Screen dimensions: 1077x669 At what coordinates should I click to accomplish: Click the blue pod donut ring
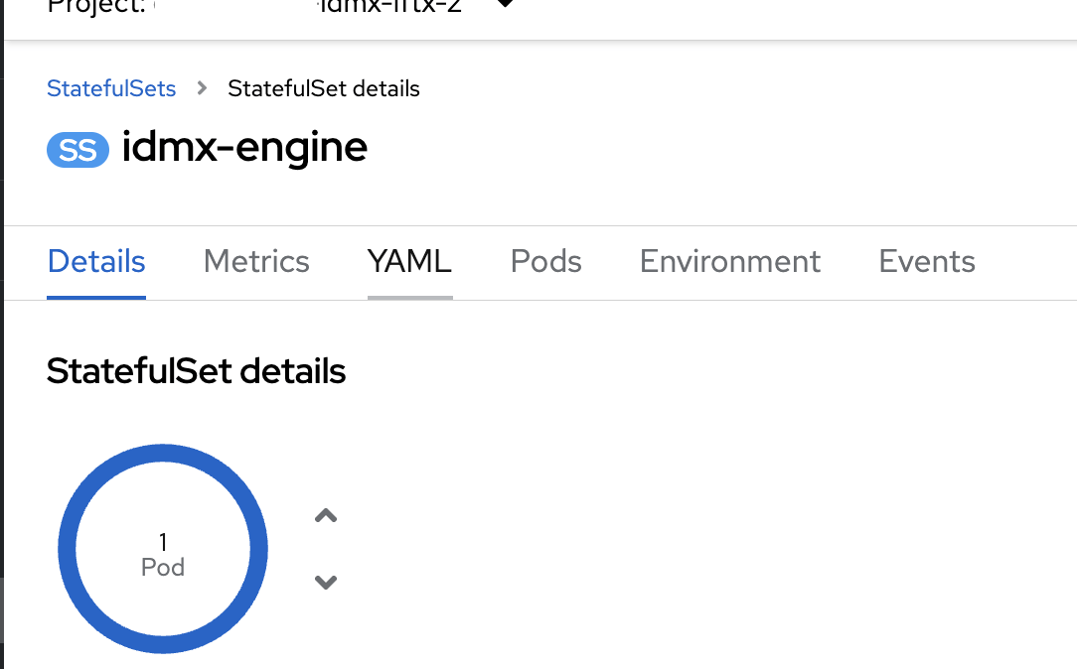163,453
